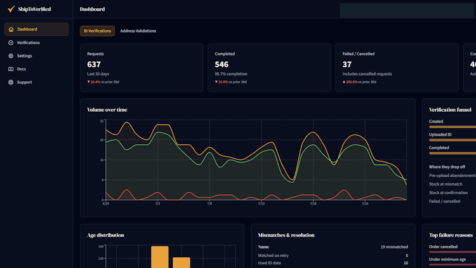Screen dimensions: 476x268
Task: Click the ShipToVerified checkmark logo icon
Action: pyautogui.click(x=11, y=9)
